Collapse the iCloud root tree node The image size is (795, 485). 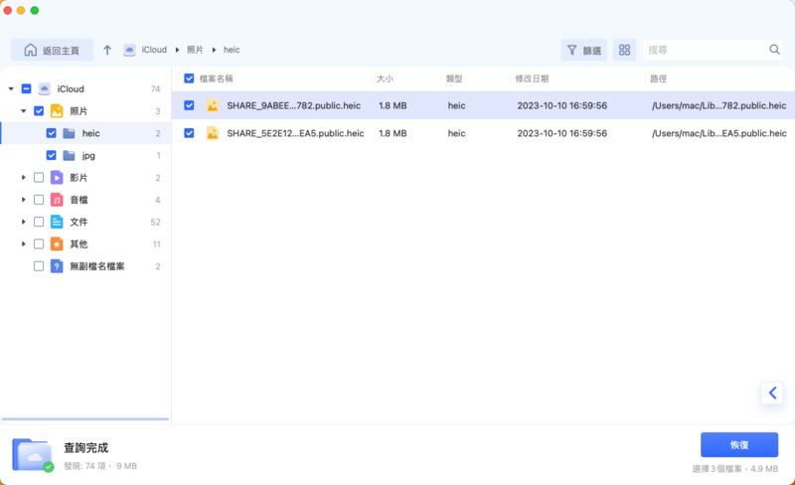tap(11, 89)
